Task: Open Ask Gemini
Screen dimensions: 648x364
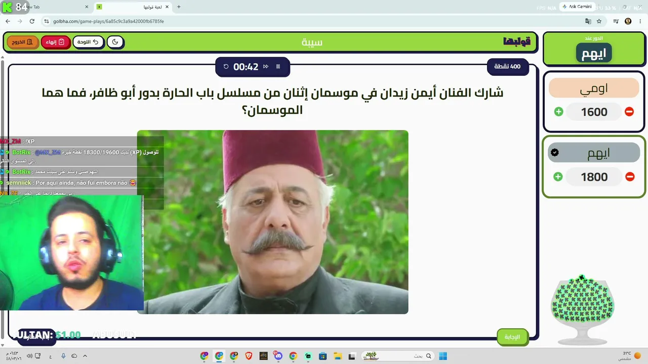Action: [577, 7]
